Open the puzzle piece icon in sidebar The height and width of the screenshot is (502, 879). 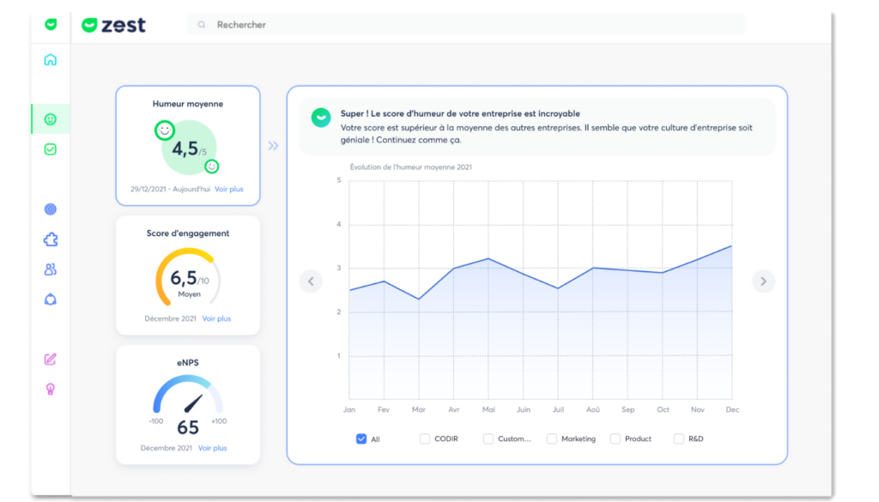point(51,239)
